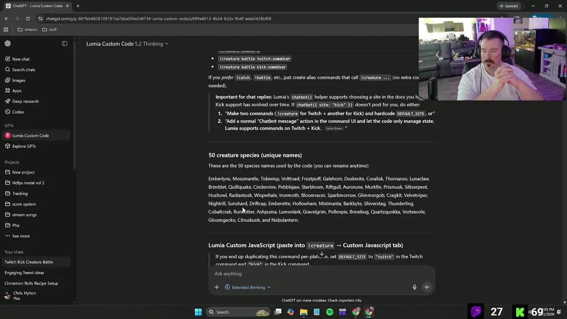The width and height of the screenshot is (567, 319).
Task: Open Spotify from taskbar
Action: click(330, 312)
